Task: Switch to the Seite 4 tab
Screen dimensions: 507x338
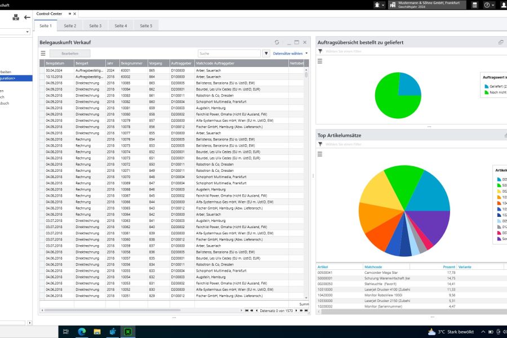Action: click(x=121, y=25)
